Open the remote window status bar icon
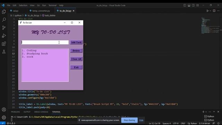Viewport: 222px width, 125px height. click(3, 123)
